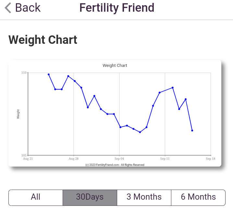The width and height of the screenshot is (233, 212).
Task: Click the vertical Weight axis label
Action: coord(18,114)
